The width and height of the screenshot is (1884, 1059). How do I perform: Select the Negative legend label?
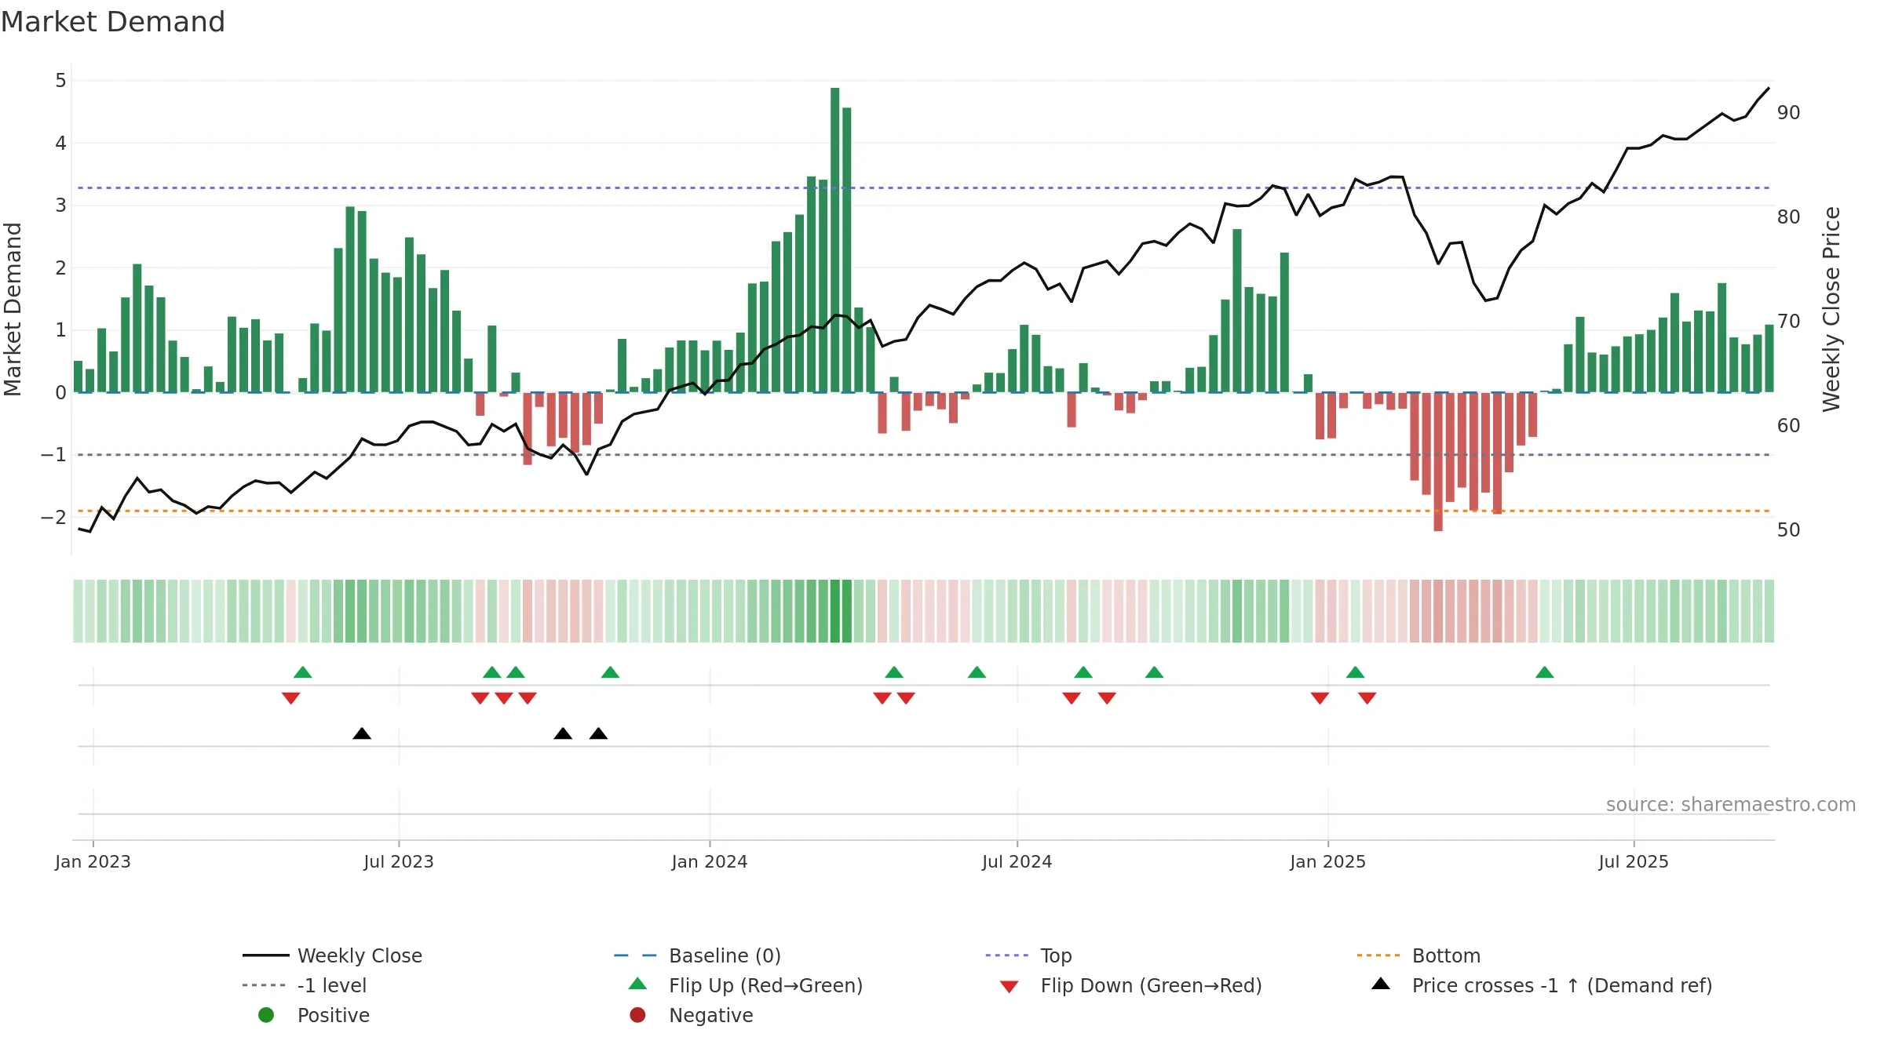point(710,1015)
